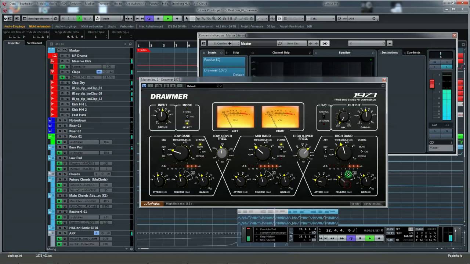The height and width of the screenshot is (264, 470).
Task: Open the Default preset dropdown in the plugin
Action: [202, 86]
